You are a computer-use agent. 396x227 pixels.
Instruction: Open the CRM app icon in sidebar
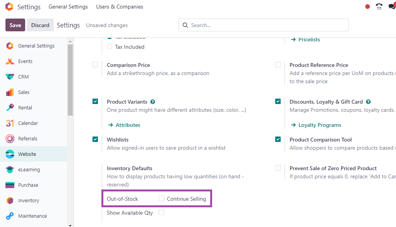pos(10,77)
